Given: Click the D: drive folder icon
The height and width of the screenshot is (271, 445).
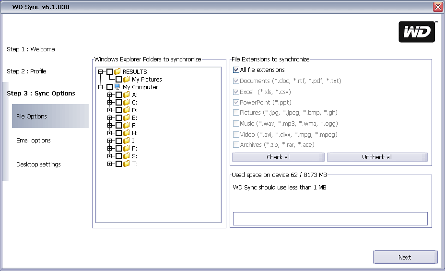Looking at the screenshot, I should point(126,109).
